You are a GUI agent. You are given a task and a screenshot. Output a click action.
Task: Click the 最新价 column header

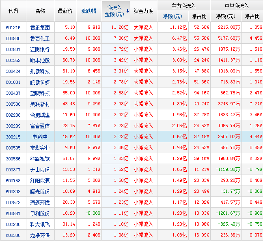(x=65, y=11)
